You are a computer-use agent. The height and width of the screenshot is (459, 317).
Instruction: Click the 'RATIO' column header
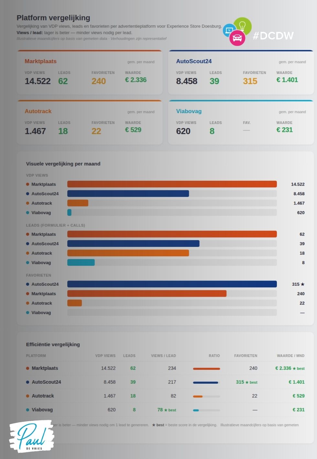pos(214,356)
